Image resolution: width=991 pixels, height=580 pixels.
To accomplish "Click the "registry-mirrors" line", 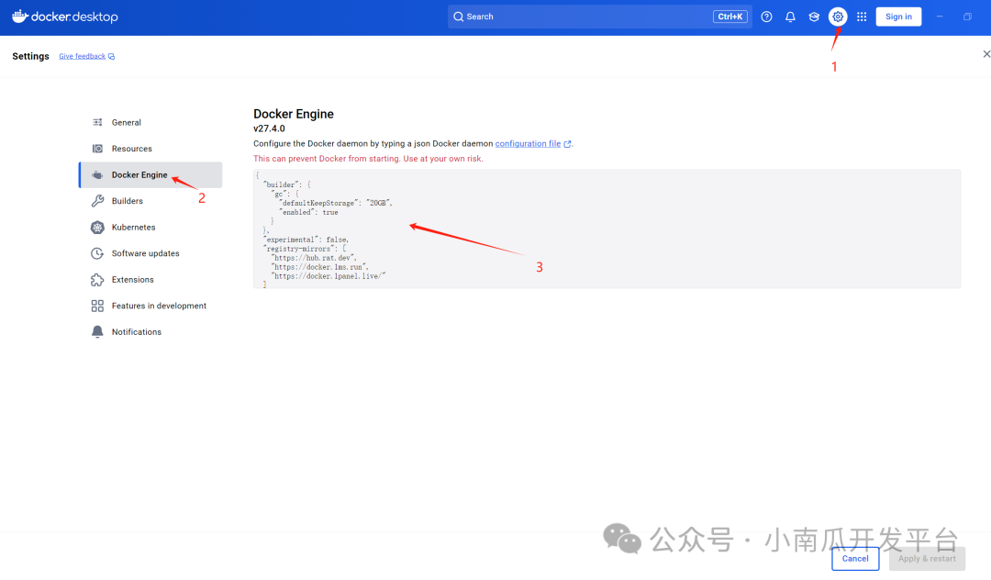I will coord(305,249).
